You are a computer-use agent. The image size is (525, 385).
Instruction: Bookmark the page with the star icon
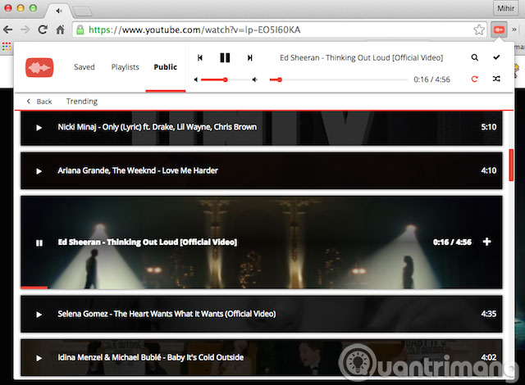(x=479, y=29)
